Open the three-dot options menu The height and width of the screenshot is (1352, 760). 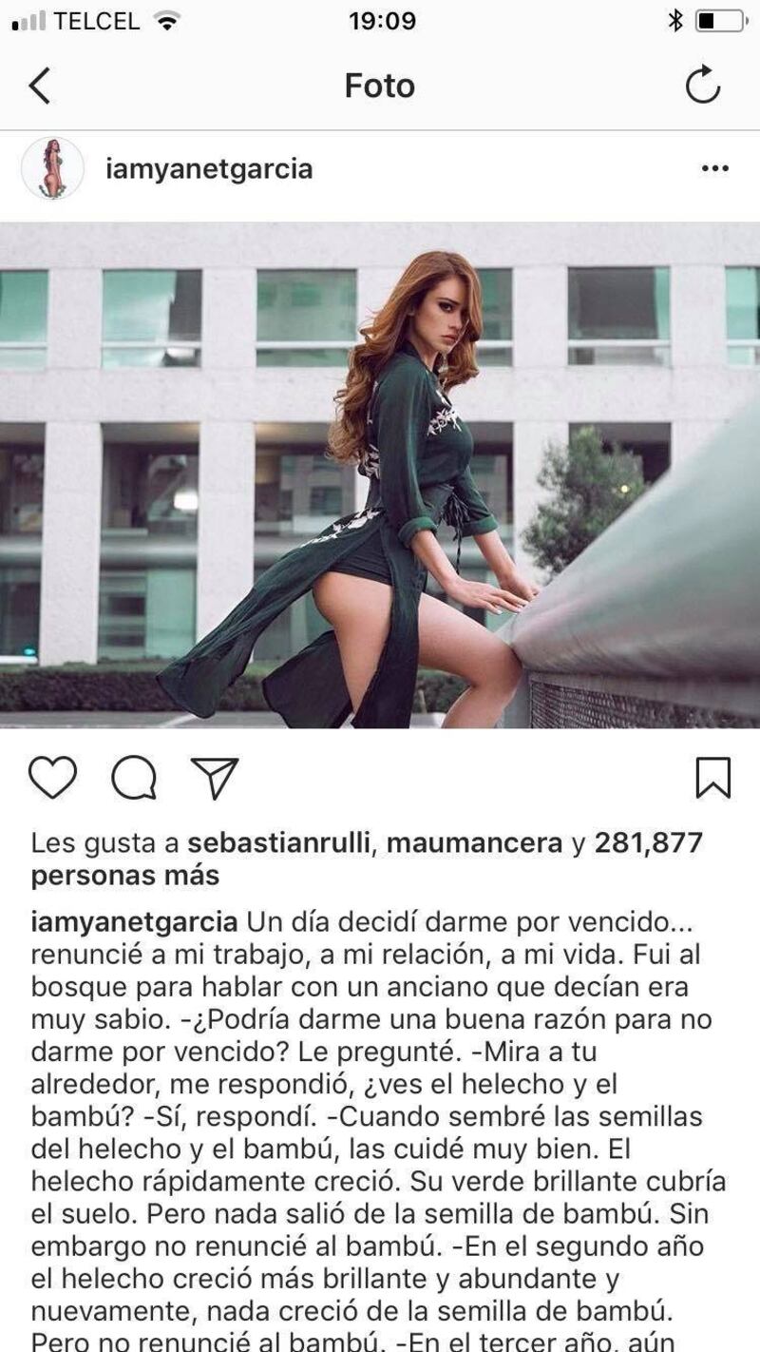[714, 169]
